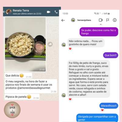Tap the Instagram chat back arrow
The height and width of the screenshot is (122, 122).
click(63, 20)
